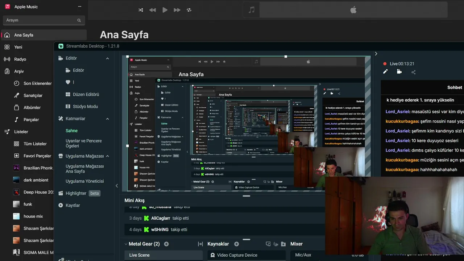Click the red Live recording indicator
Screen dimensions: 464x261
pos(385,64)
